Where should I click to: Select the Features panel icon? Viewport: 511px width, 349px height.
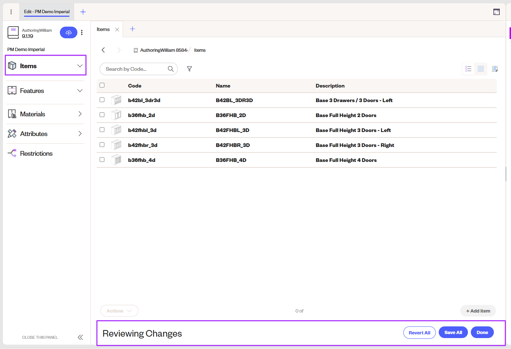(12, 90)
